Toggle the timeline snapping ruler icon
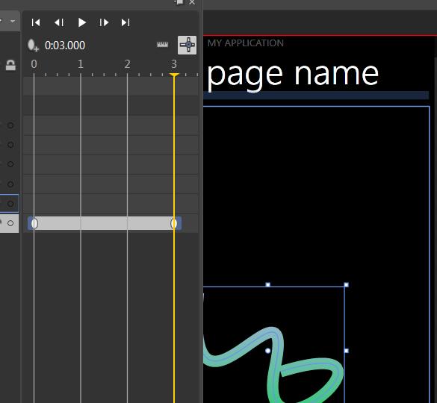 [x=163, y=45]
